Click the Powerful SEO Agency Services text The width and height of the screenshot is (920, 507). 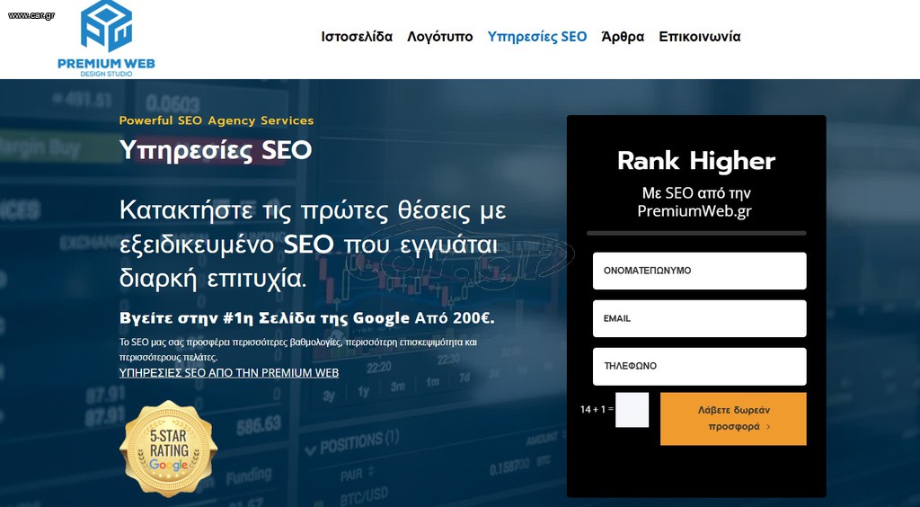217,120
